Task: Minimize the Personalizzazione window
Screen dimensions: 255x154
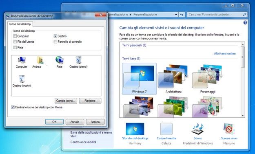Action: [x=226, y=6]
